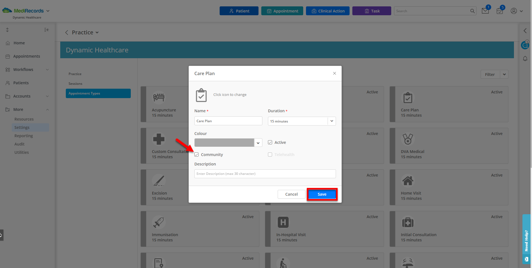Select Appointment Types tab
This screenshot has height=268, width=532.
tap(98, 93)
